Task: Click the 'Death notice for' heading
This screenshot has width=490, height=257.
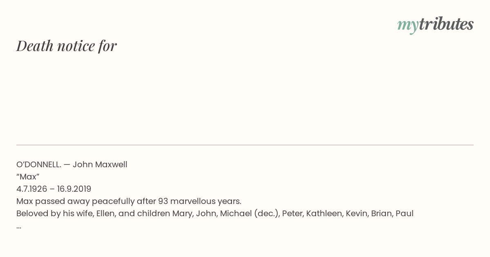Action: (x=67, y=46)
